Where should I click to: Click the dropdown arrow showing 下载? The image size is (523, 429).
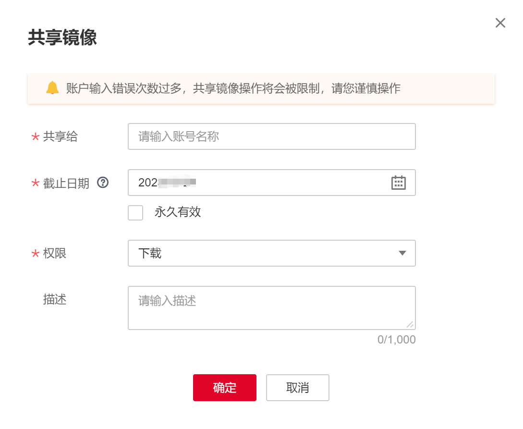pos(402,253)
